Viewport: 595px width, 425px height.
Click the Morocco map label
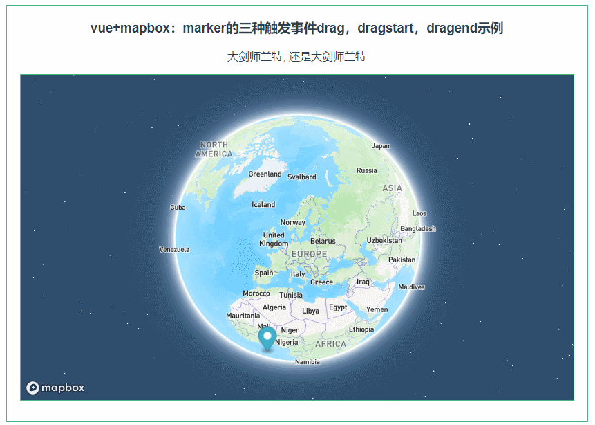coord(256,293)
